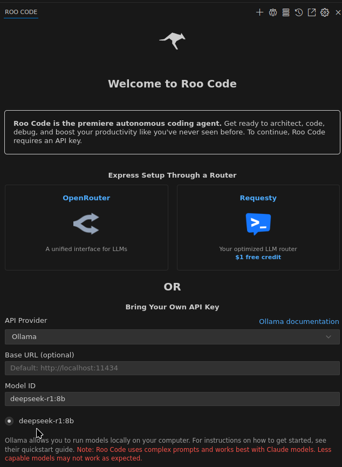Click the API Provider dropdown chevron
342x467 pixels.
(329, 337)
